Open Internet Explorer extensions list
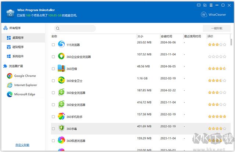Viewport: 235px width, 152px height. click(x=22, y=85)
